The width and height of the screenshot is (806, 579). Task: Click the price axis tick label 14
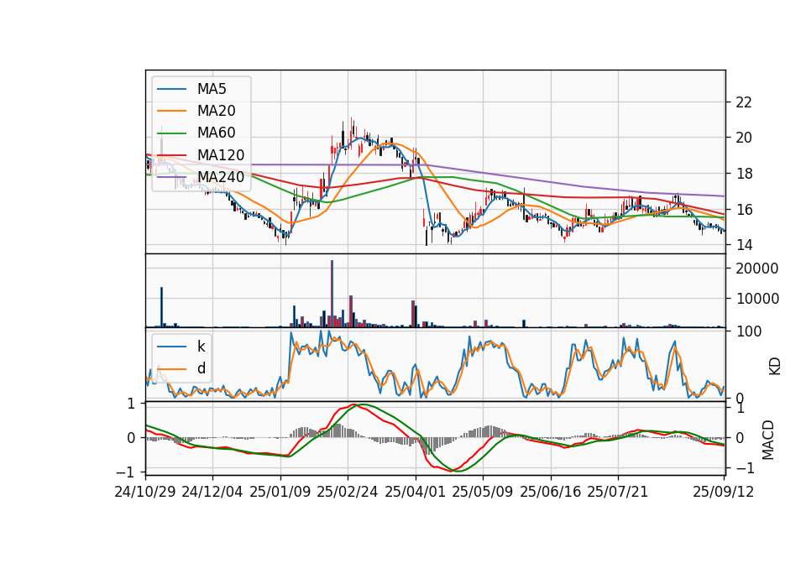coord(744,245)
